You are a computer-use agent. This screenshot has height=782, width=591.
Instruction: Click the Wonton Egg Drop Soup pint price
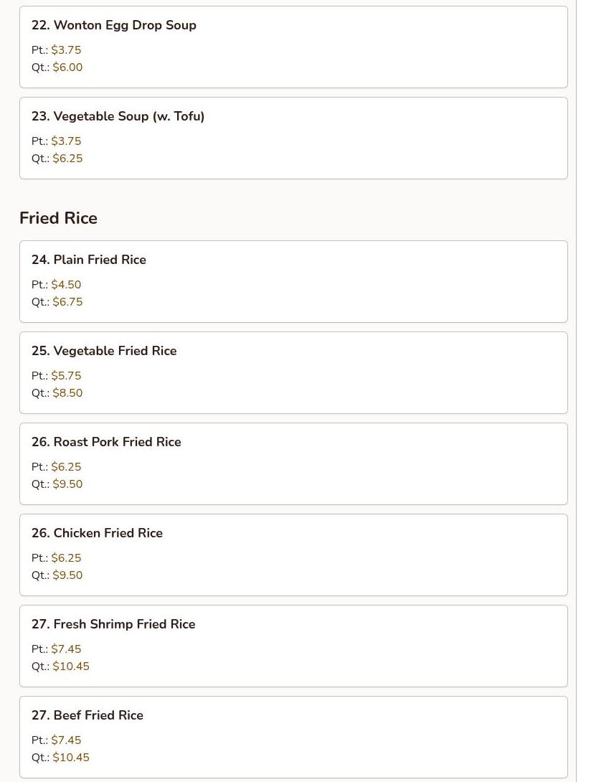tap(66, 50)
